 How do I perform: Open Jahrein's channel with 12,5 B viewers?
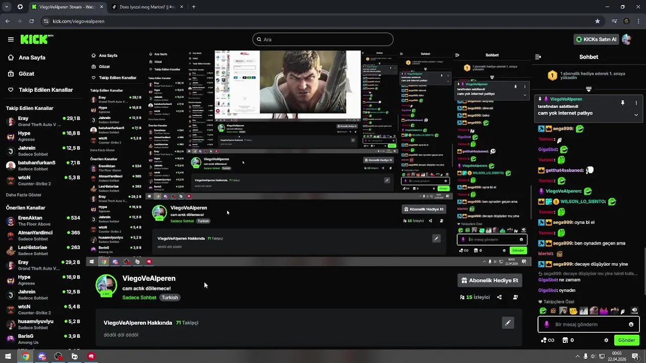pyautogui.click(x=43, y=151)
